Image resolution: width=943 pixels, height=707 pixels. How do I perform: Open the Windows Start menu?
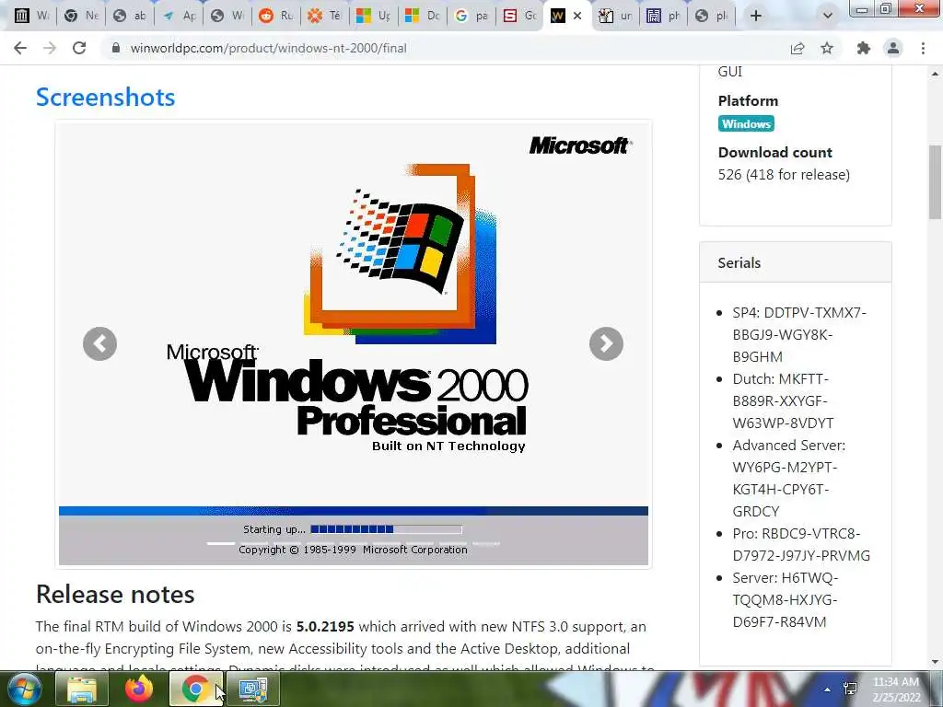(23, 689)
